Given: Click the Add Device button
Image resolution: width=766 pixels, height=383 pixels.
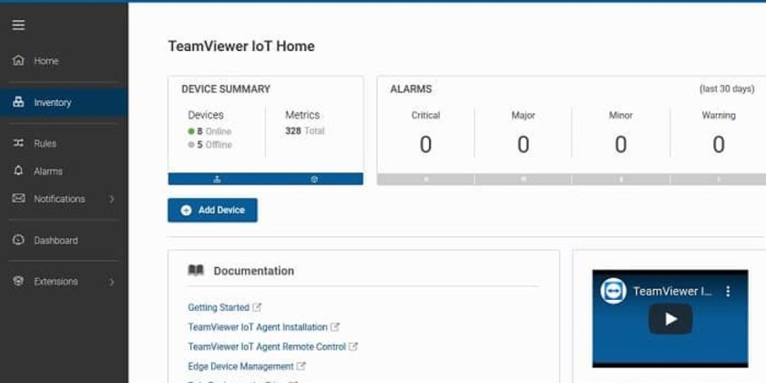Looking at the screenshot, I should click(213, 210).
